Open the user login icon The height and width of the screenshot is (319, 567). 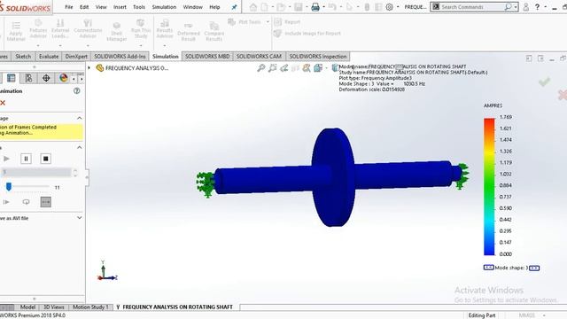(525, 7)
